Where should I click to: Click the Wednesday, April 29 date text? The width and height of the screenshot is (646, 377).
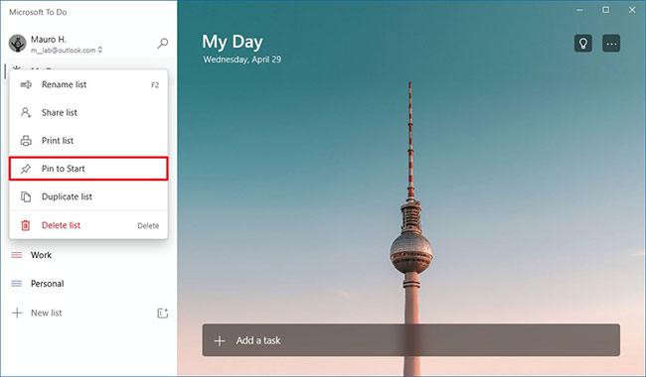click(242, 60)
